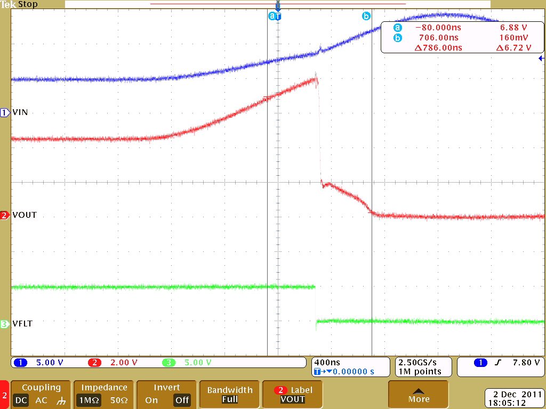Turn Invert On
The width and height of the screenshot is (546, 409).
tap(151, 400)
